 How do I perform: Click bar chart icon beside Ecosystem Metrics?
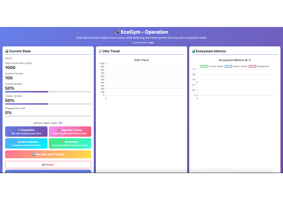193,51
